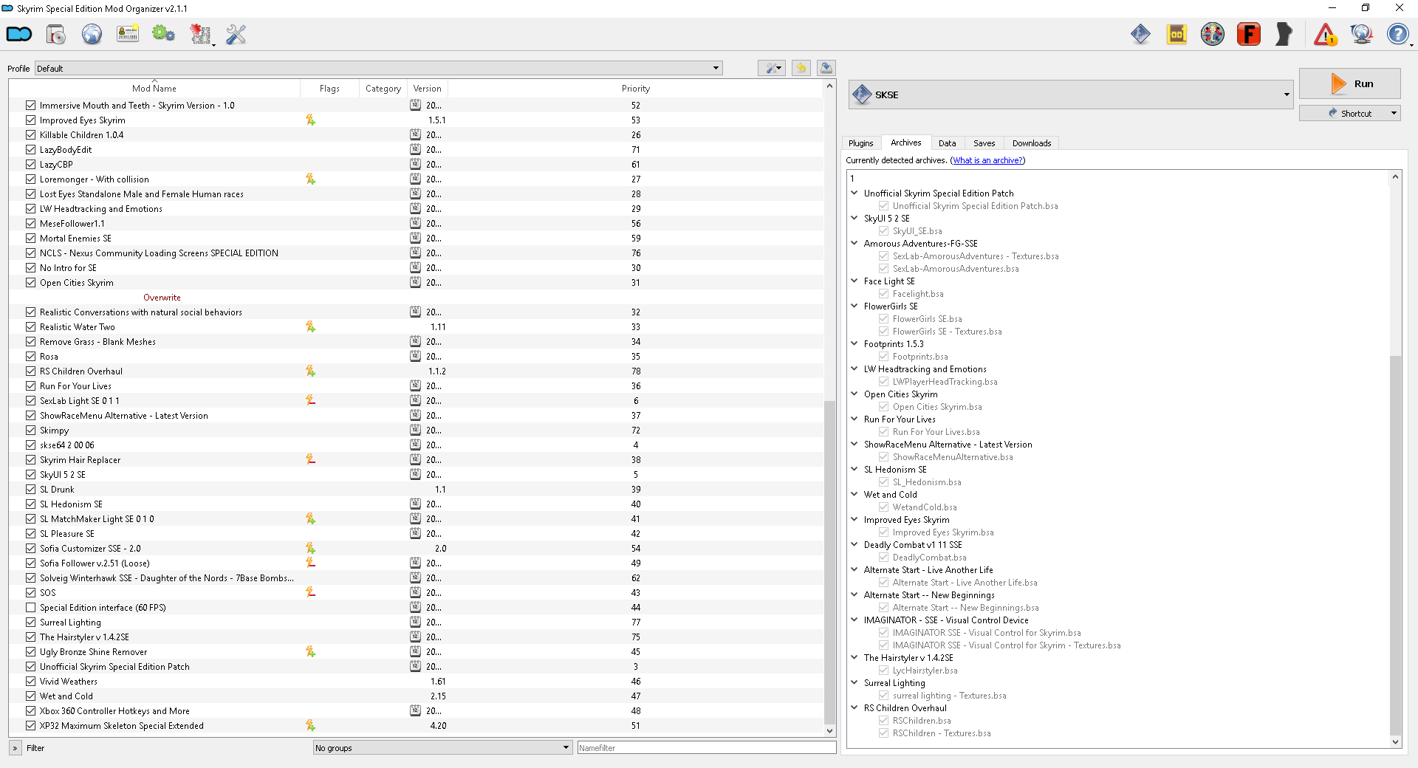Disable the Immersive Mouth and Teeth mod checkbox

(x=30, y=105)
